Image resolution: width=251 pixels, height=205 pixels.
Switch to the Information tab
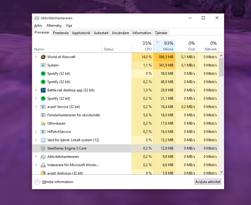142,33
